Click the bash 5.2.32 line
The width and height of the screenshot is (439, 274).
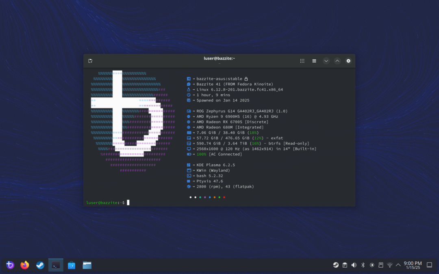pyautogui.click(x=205, y=176)
